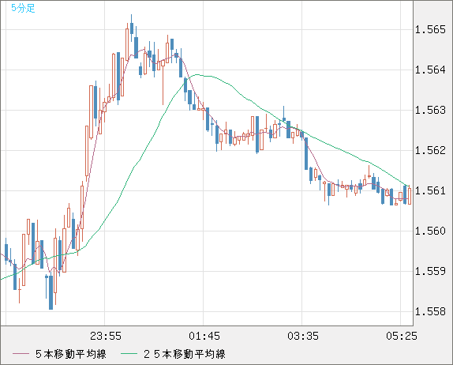Viewport: 453px width, 365px height.
Task: Click the 5分足 timeframe label
Action: (23, 8)
